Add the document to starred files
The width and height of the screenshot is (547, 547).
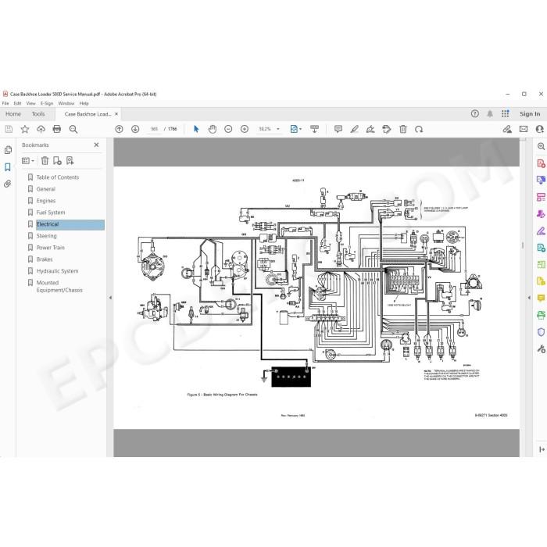pos(25,129)
